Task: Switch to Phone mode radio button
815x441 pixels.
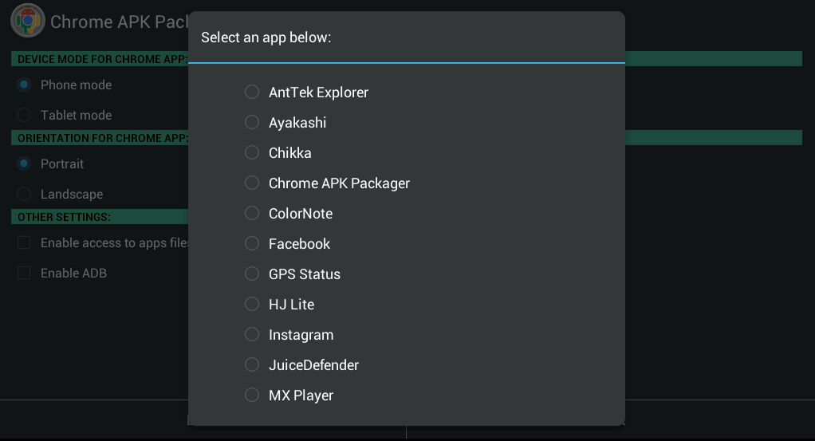Action: click(24, 85)
